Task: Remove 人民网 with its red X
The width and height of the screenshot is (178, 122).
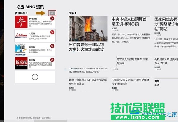Action: pyautogui.click(x=52, y=32)
